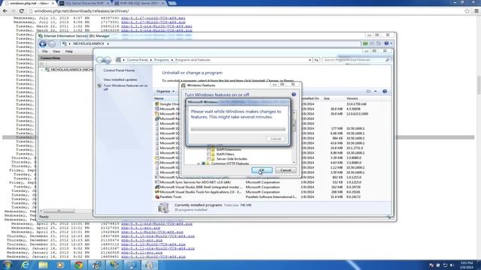
Task: Select Microsoft Visual Studio Tools for Applications row
Action: pos(272,192)
